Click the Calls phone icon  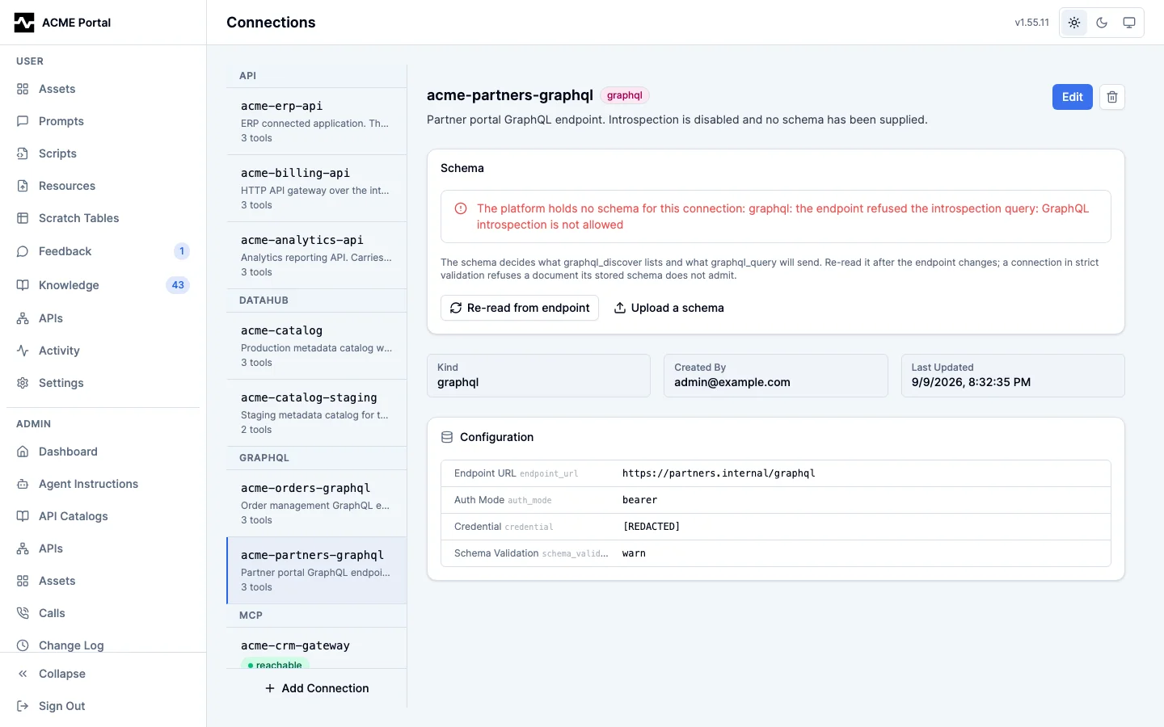(x=23, y=613)
